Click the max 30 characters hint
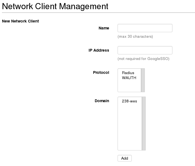 click(x=135, y=37)
